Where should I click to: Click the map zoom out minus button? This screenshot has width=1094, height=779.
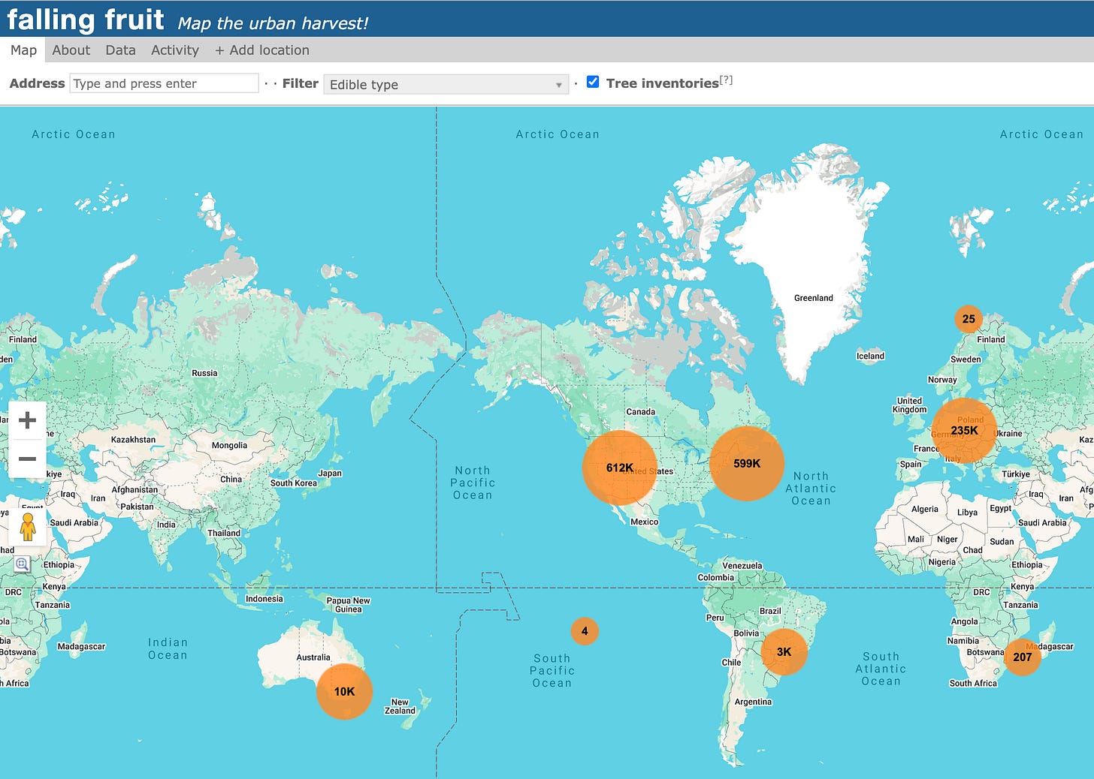(27, 459)
